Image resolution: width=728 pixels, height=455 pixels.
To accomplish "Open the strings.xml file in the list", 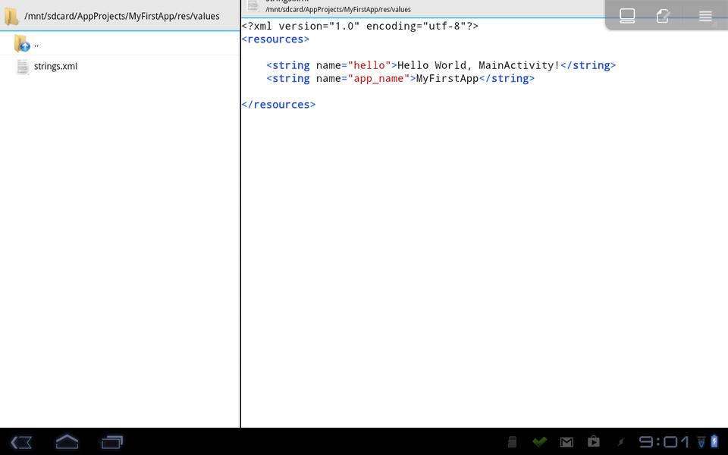I will pos(55,67).
